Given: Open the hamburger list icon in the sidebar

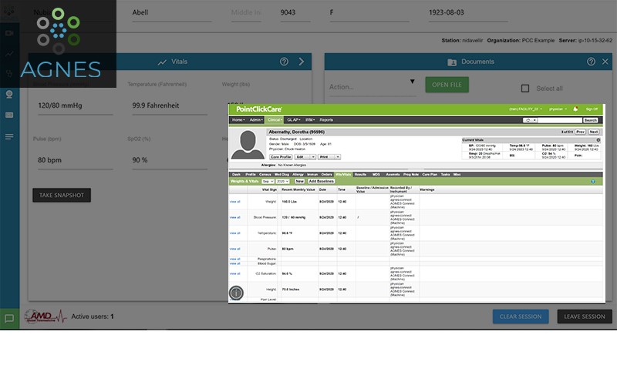Looking at the screenshot, I should pyautogui.click(x=9, y=136).
